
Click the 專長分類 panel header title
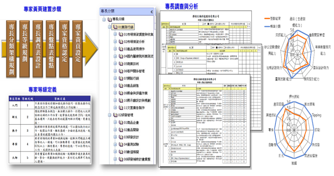[108, 11]
